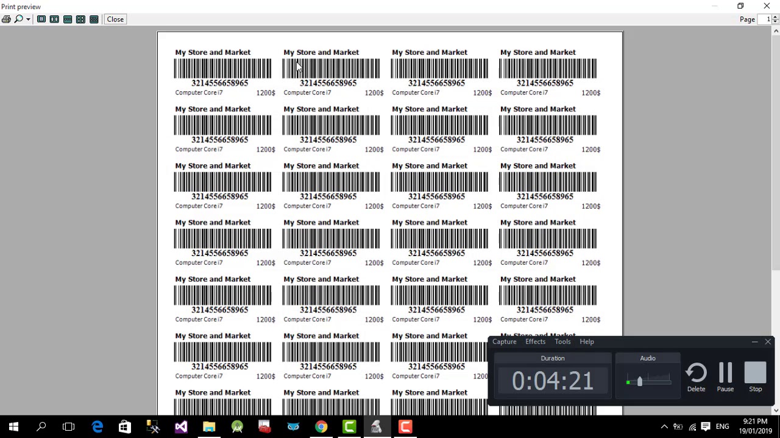Viewport: 780px width, 438px height.
Task: Open the Action Center notifications icon
Action: tap(706, 426)
